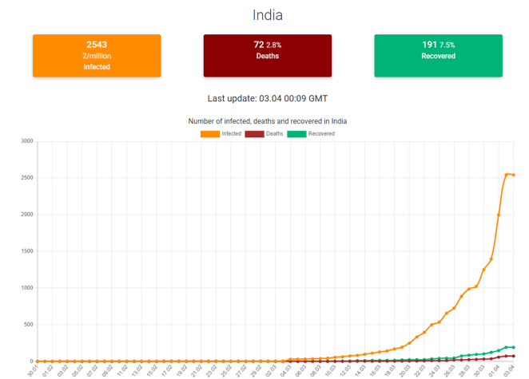Toggle the Recovered series in chart legend
Screen dimensions: 529x379
click(x=321, y=134)
